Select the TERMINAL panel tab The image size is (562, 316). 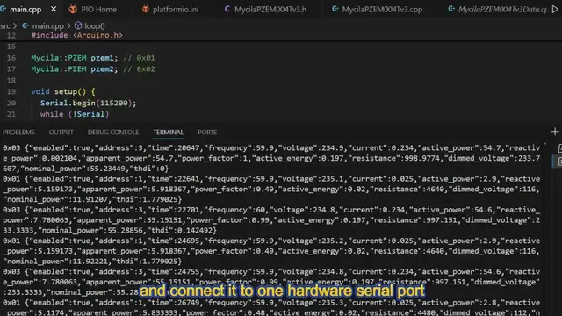(168, 133)
